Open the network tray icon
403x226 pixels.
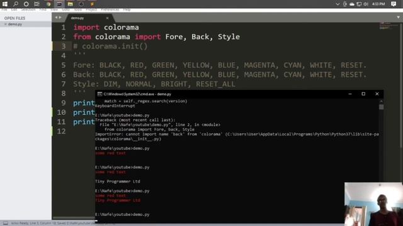[359, 4]
